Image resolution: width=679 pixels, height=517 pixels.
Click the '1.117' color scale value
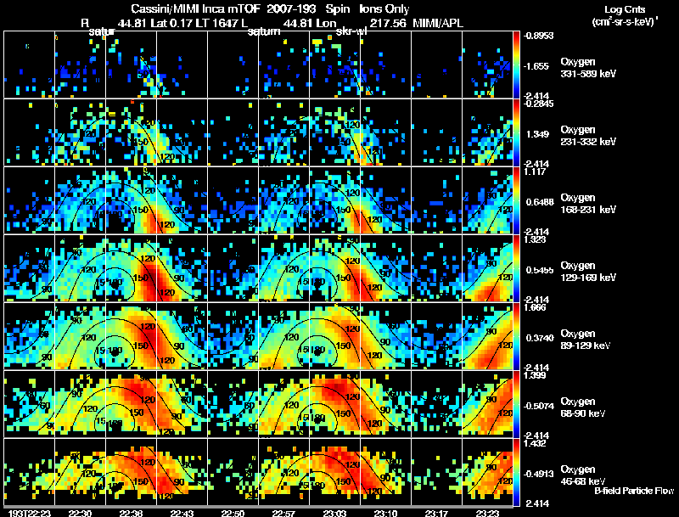[x=535, y=171]
